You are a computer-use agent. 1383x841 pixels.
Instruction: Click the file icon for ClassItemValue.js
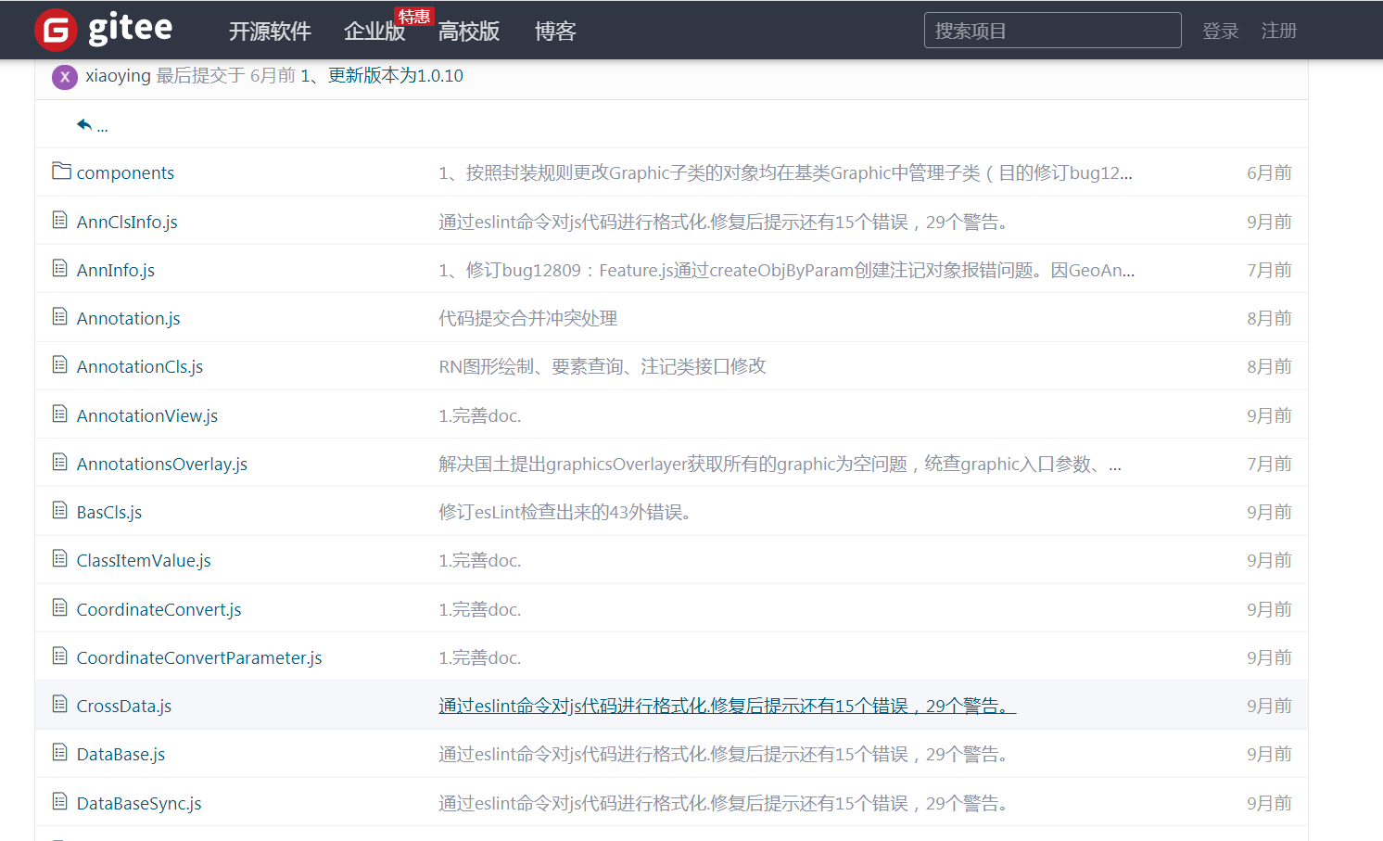tap(60, 559)
